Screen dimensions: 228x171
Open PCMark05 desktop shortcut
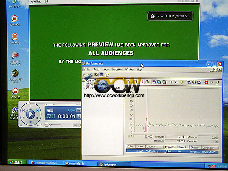point(15,93)
